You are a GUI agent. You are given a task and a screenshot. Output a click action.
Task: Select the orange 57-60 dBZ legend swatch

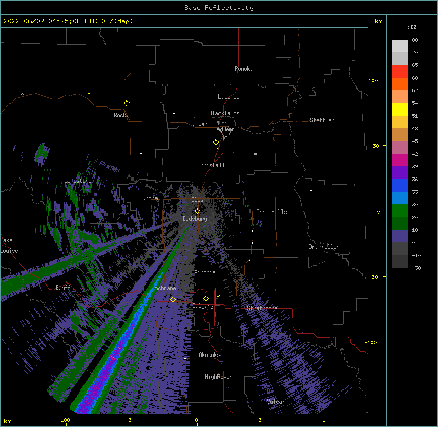tap(399, 84)
